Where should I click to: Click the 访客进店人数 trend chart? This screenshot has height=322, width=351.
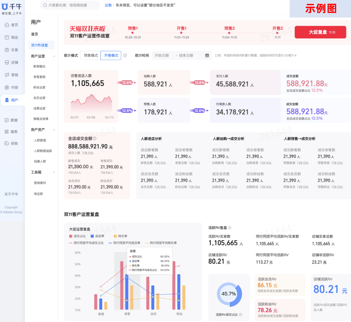(91, 104)
